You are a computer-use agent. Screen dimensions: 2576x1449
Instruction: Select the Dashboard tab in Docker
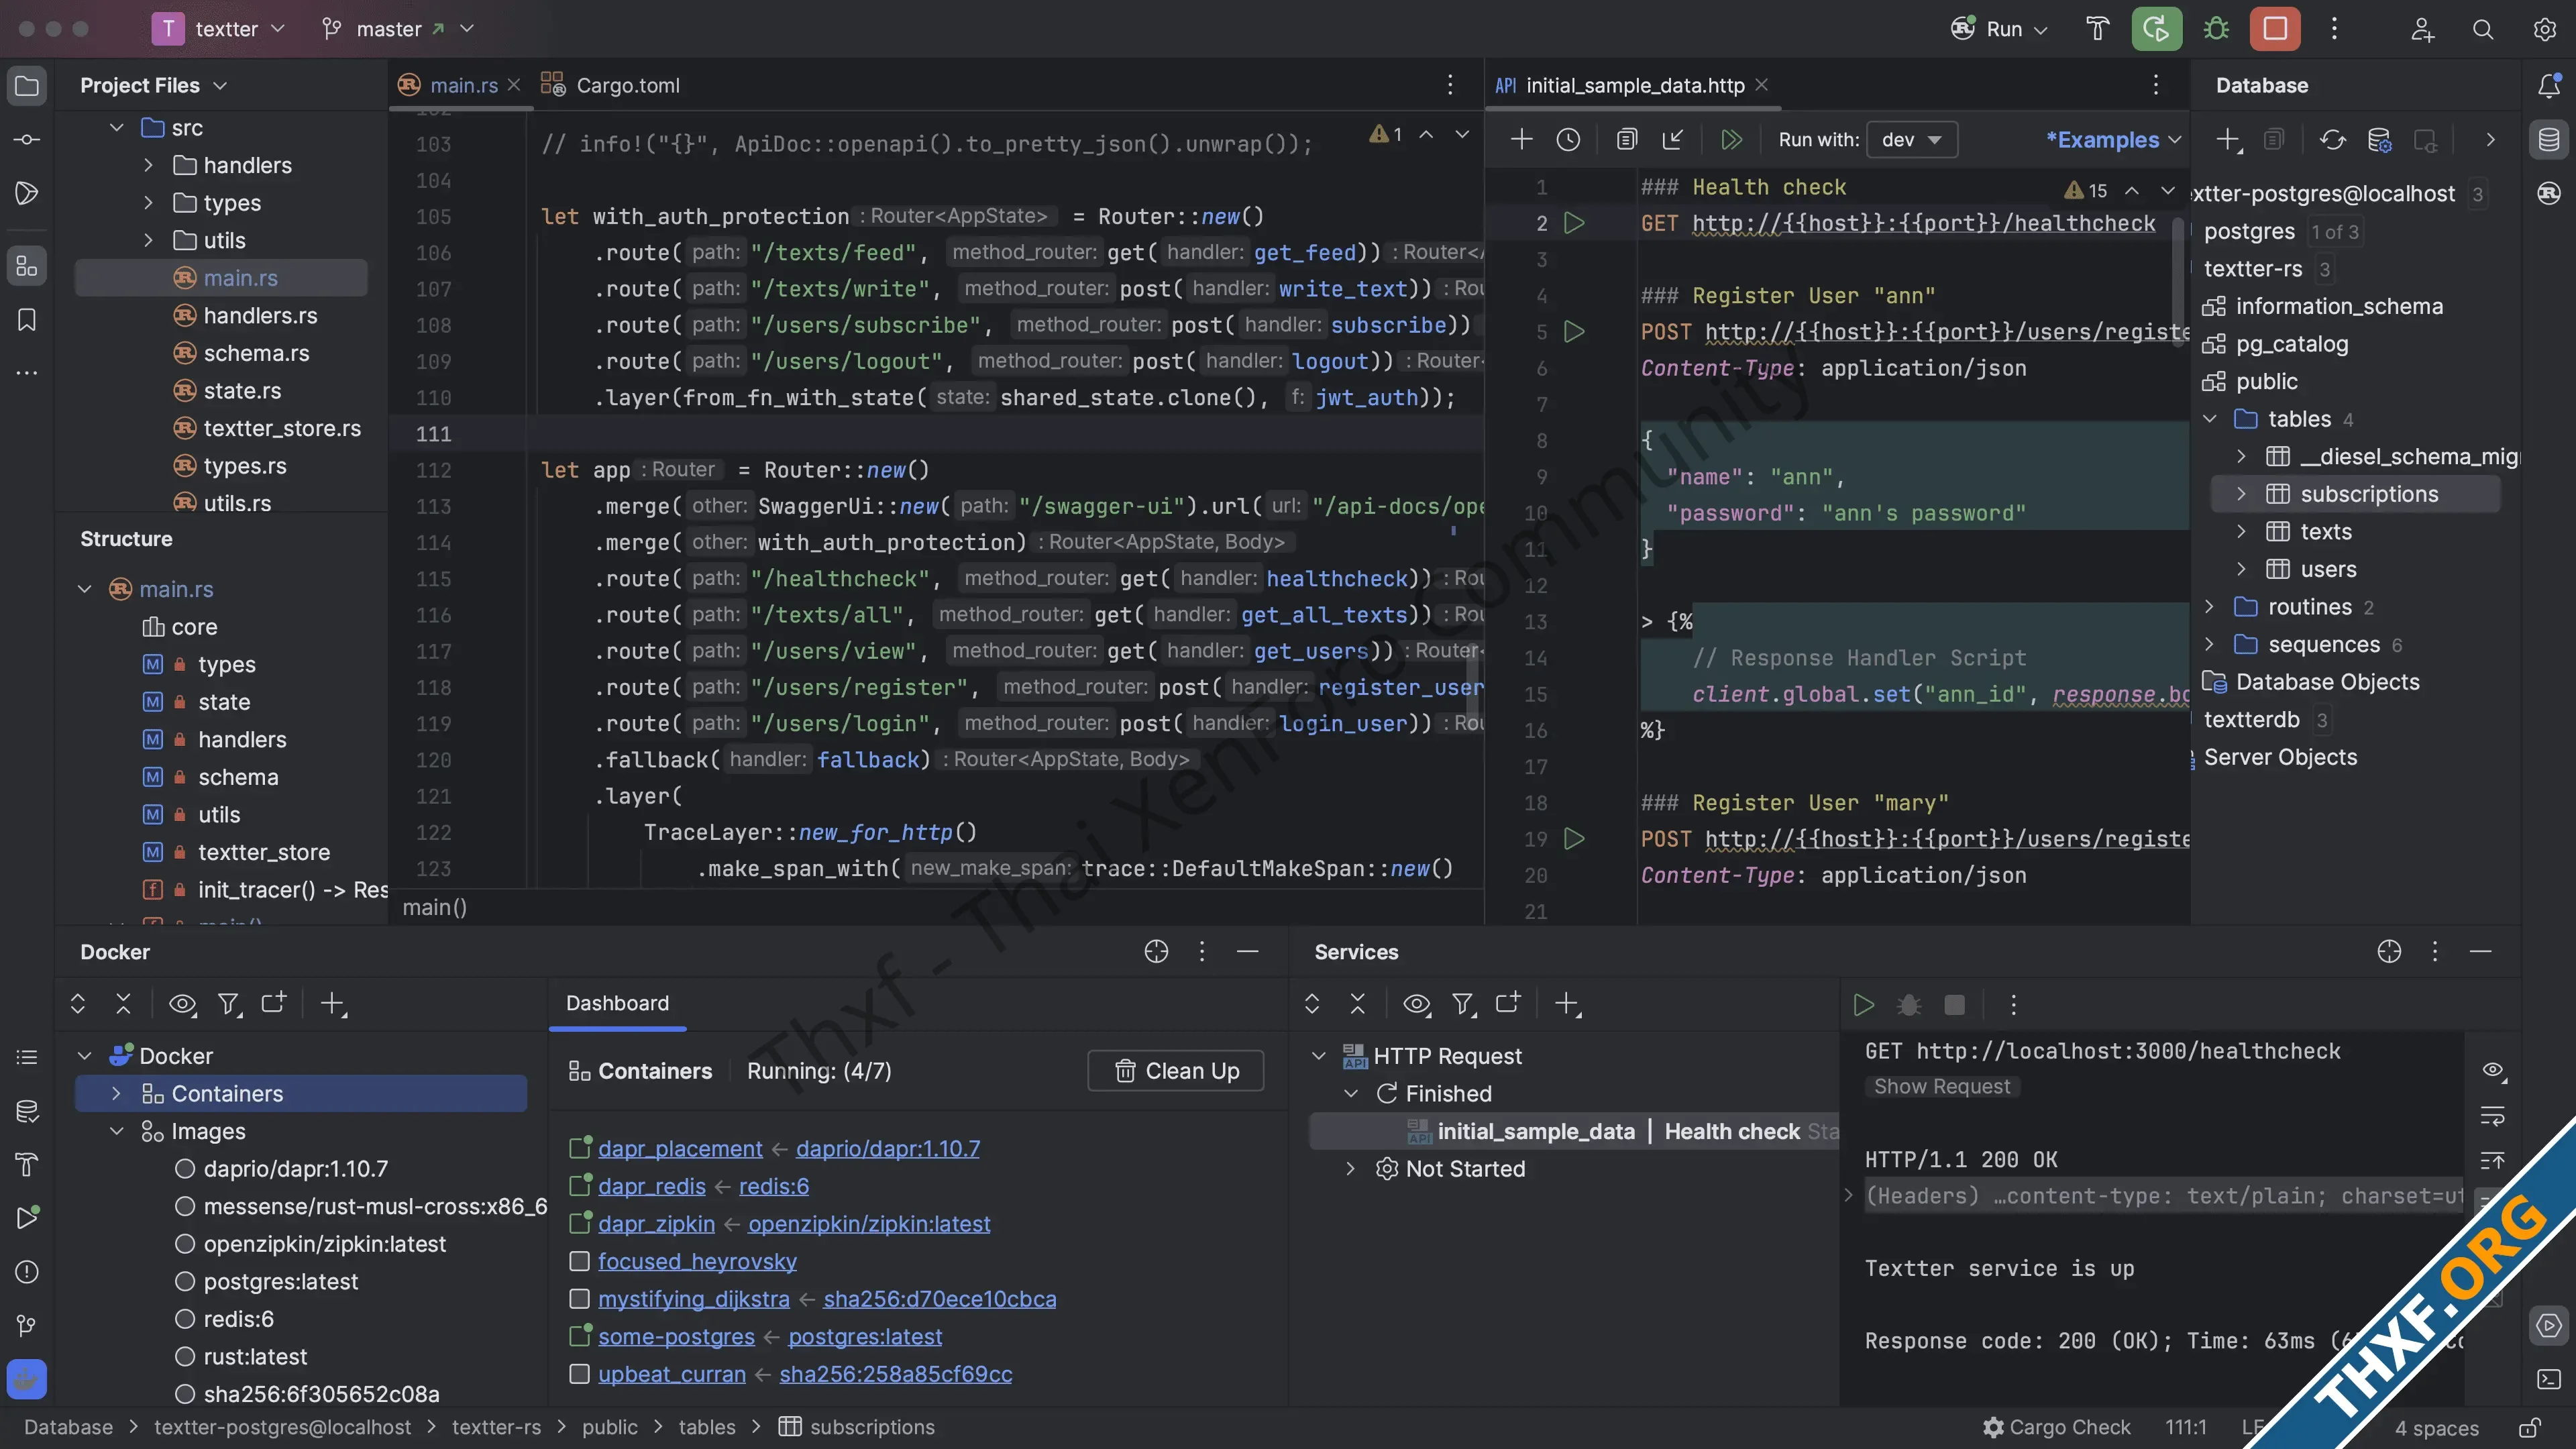(617, 1004)
